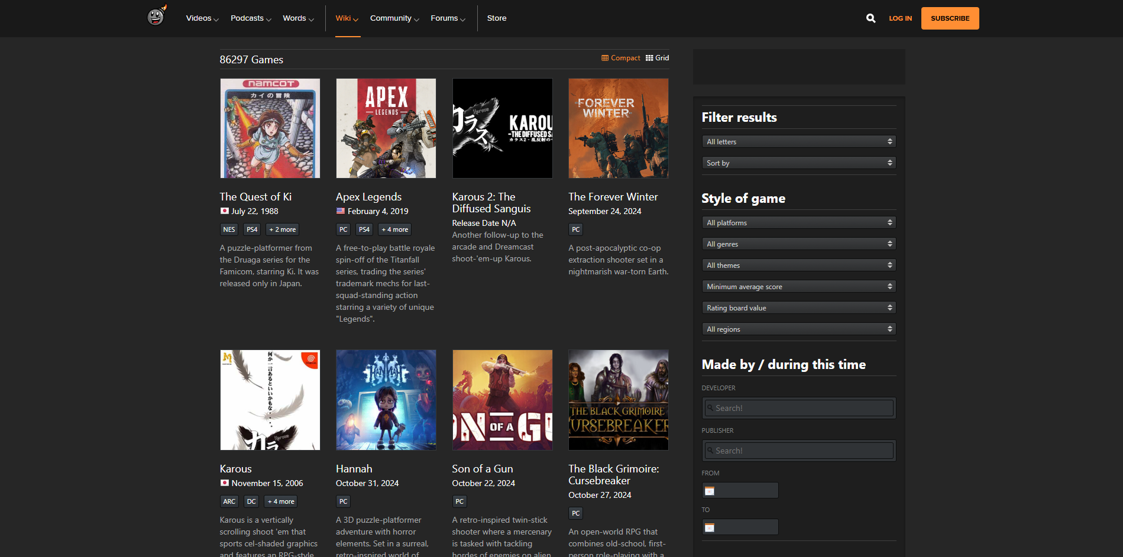Switch to Grid view
The width and height of the screenshot is (1123, 557).
tap(658, 58)
